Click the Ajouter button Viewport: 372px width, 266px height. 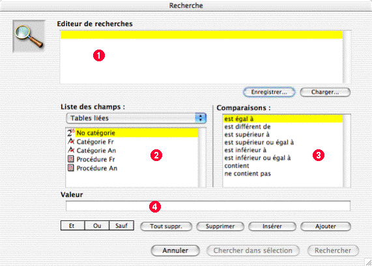tap(326, 226)
